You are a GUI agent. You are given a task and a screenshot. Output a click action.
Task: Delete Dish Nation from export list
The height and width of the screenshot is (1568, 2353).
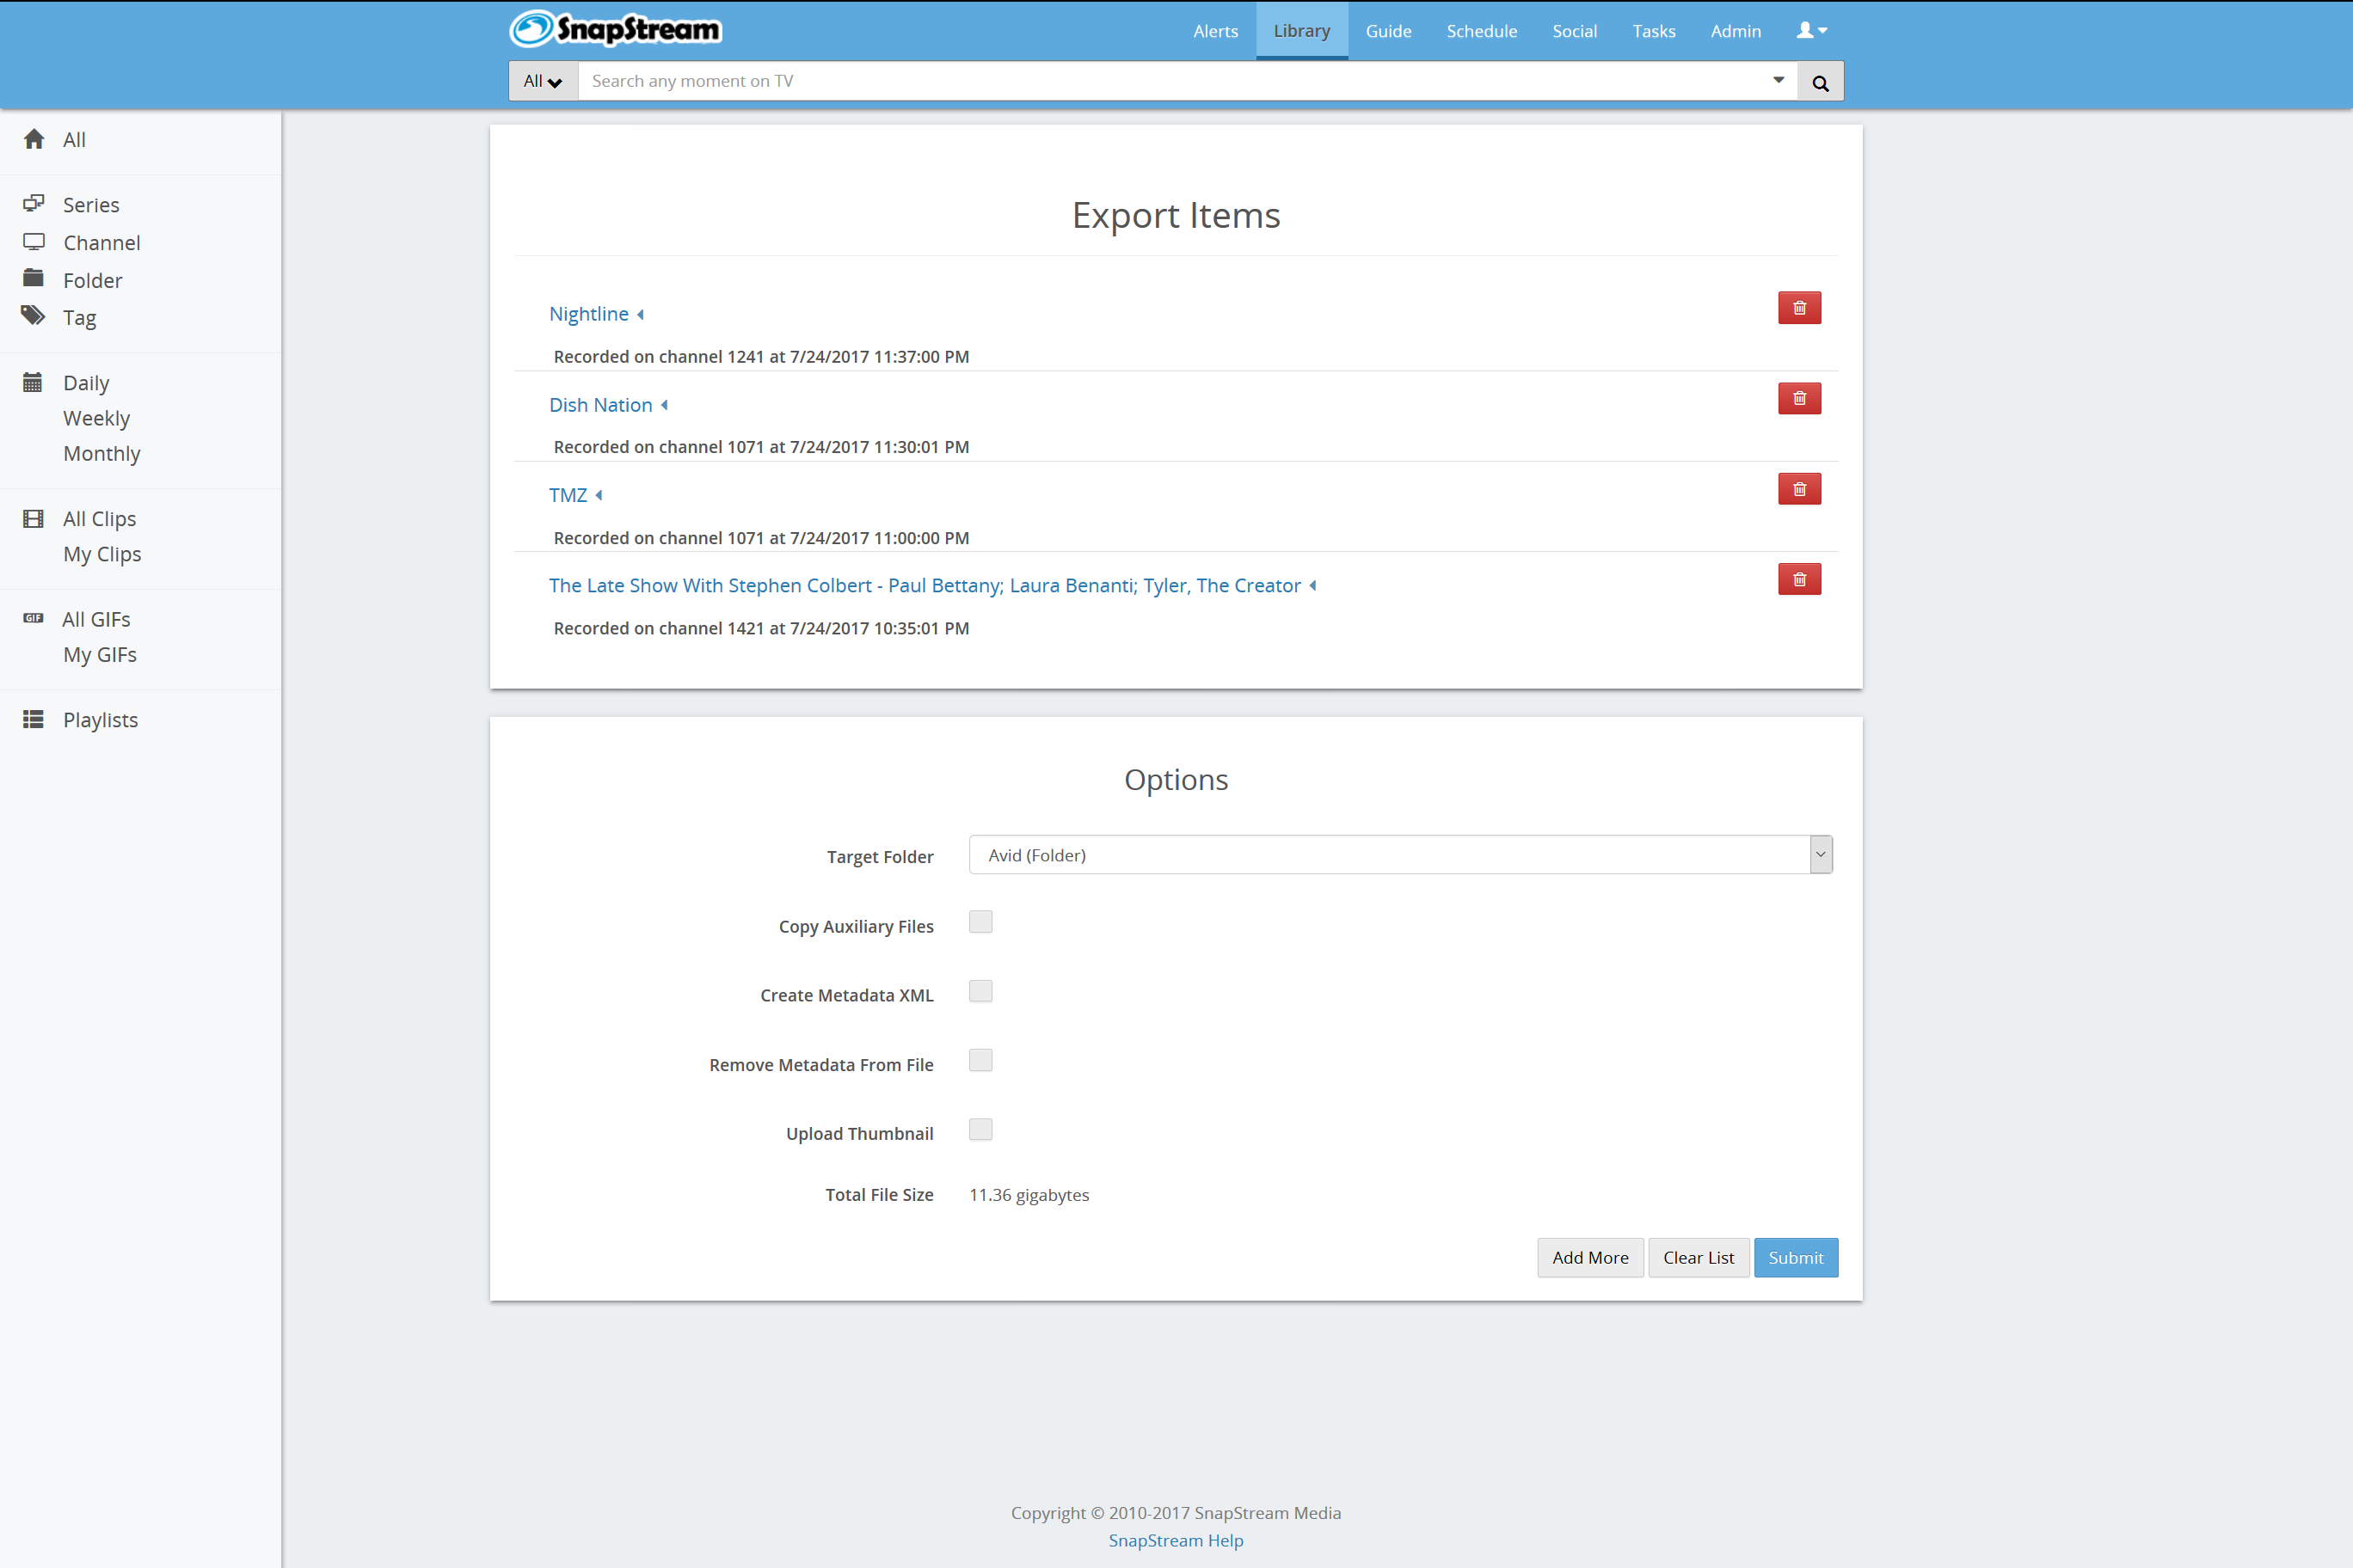pyautogui.click(x=1799, y=398)
